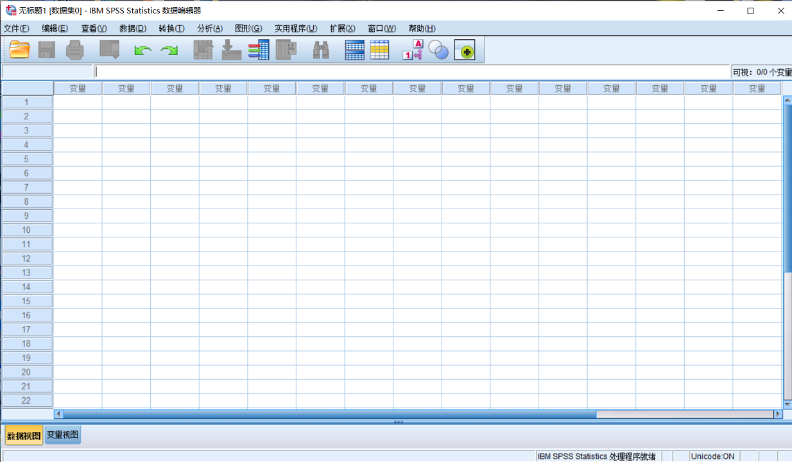Toggle the Value Labels icon
This screenshot has height=462, width=792.
click(413, 49)
